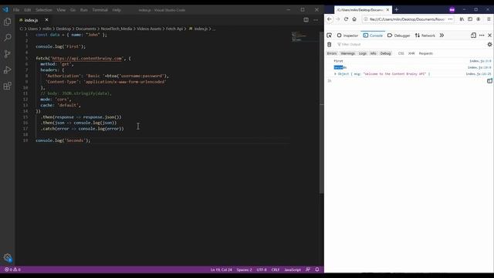Show more devtools tabs with chevrons

click(442, 36)
